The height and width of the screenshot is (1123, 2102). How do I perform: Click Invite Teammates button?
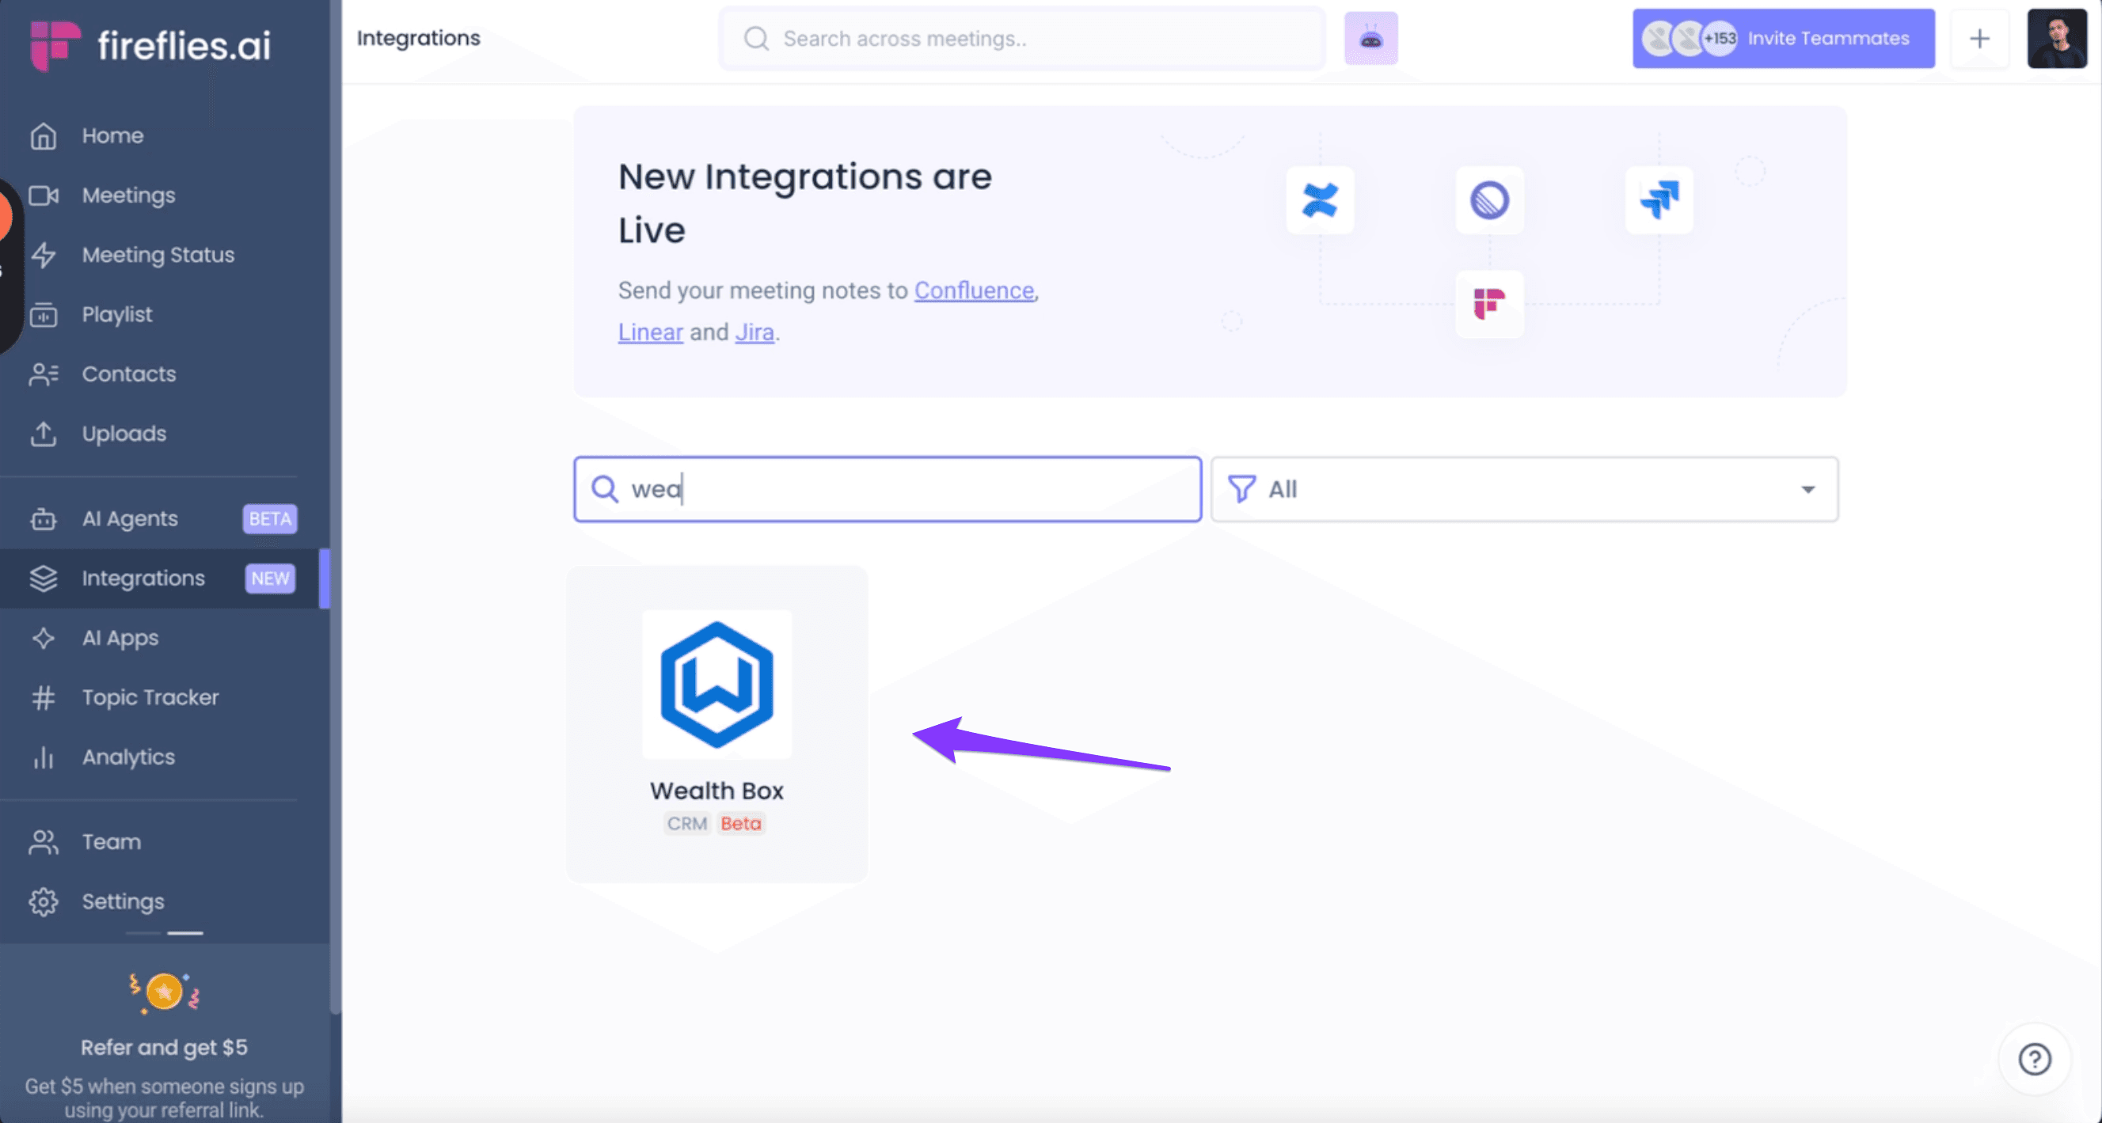(x=1783, y=38)
